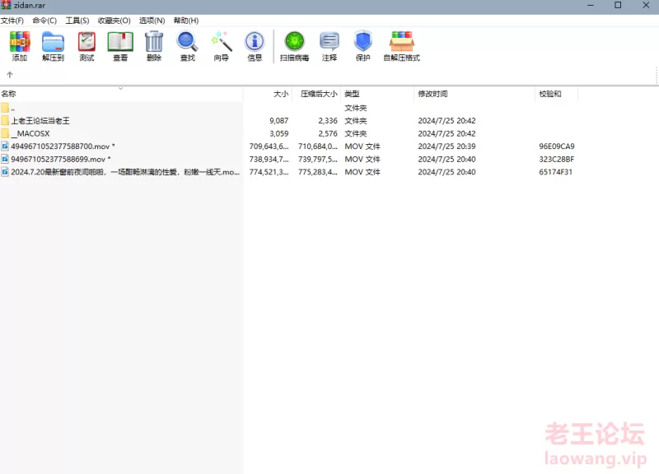Show archive Info (信息) icon

[255, 46]
